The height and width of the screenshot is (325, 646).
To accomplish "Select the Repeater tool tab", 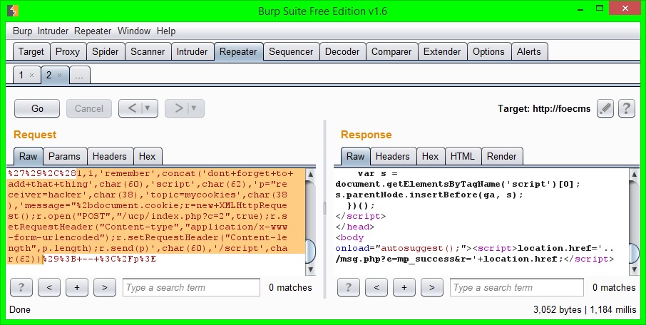I will 239,51.
